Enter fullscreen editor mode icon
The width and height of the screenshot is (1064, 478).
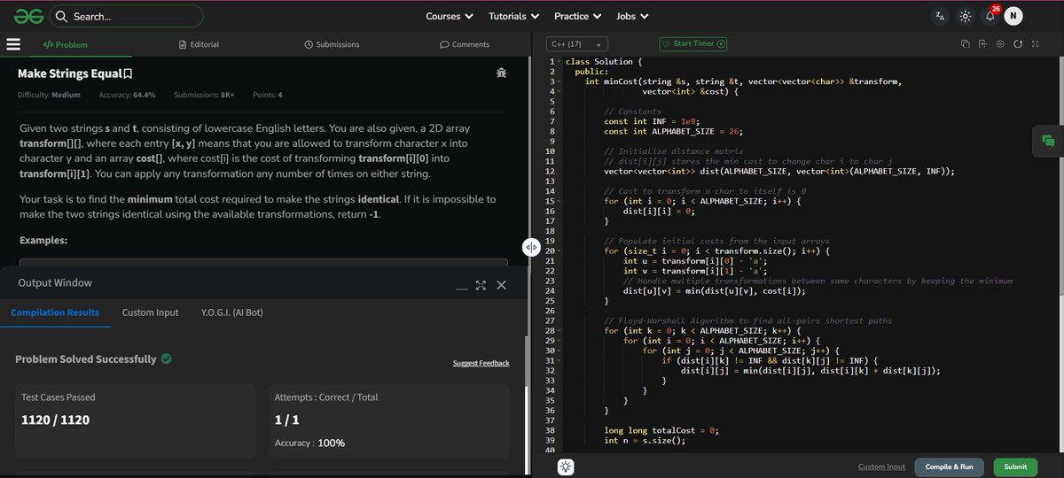[1035, 44]
